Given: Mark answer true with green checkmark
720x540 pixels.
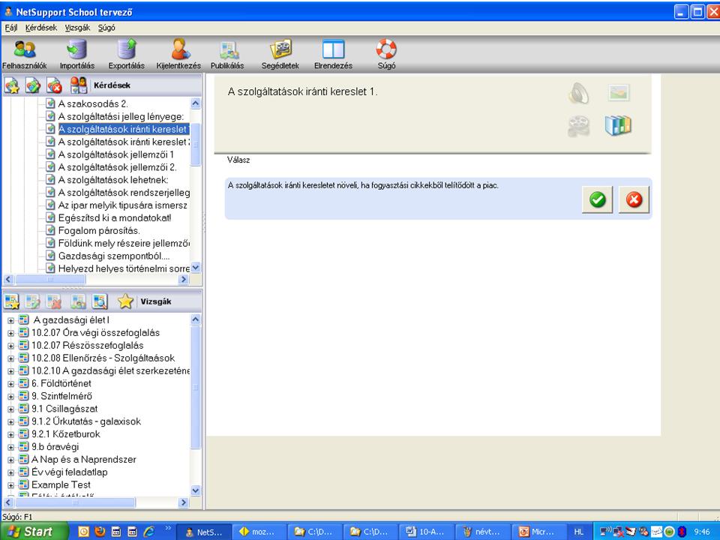Looking at the screenshot, I should point(598,200).
